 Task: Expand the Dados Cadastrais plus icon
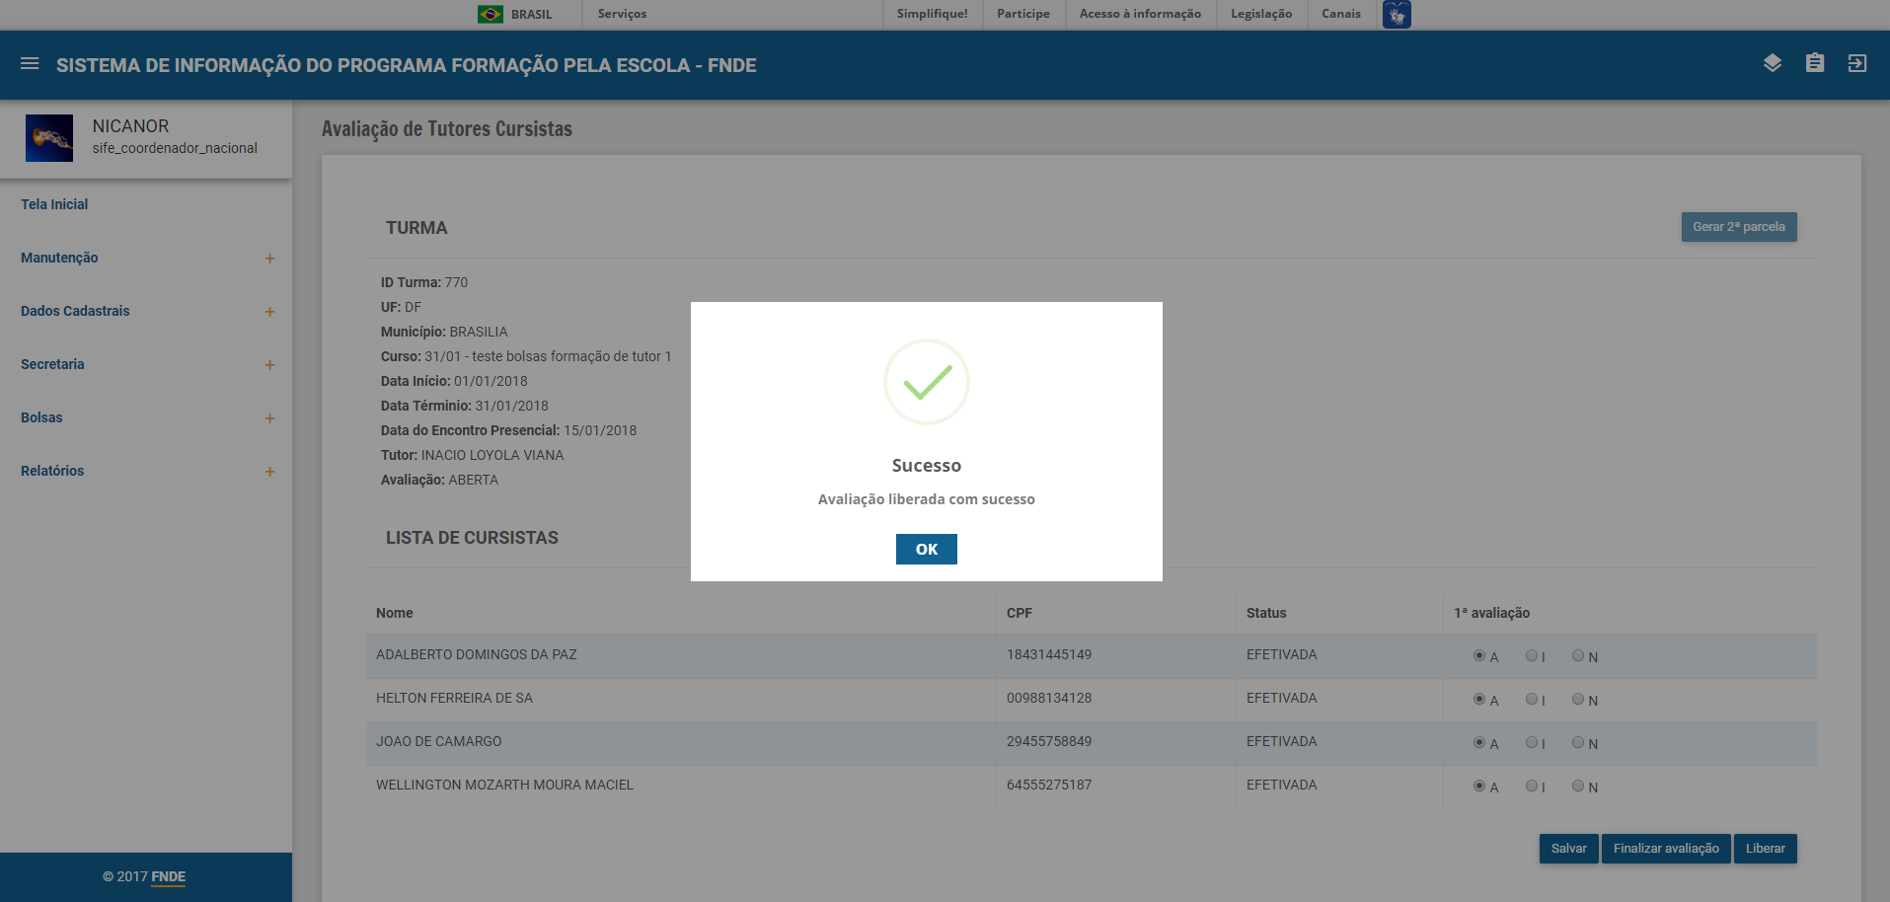click(x=269, y=312)
